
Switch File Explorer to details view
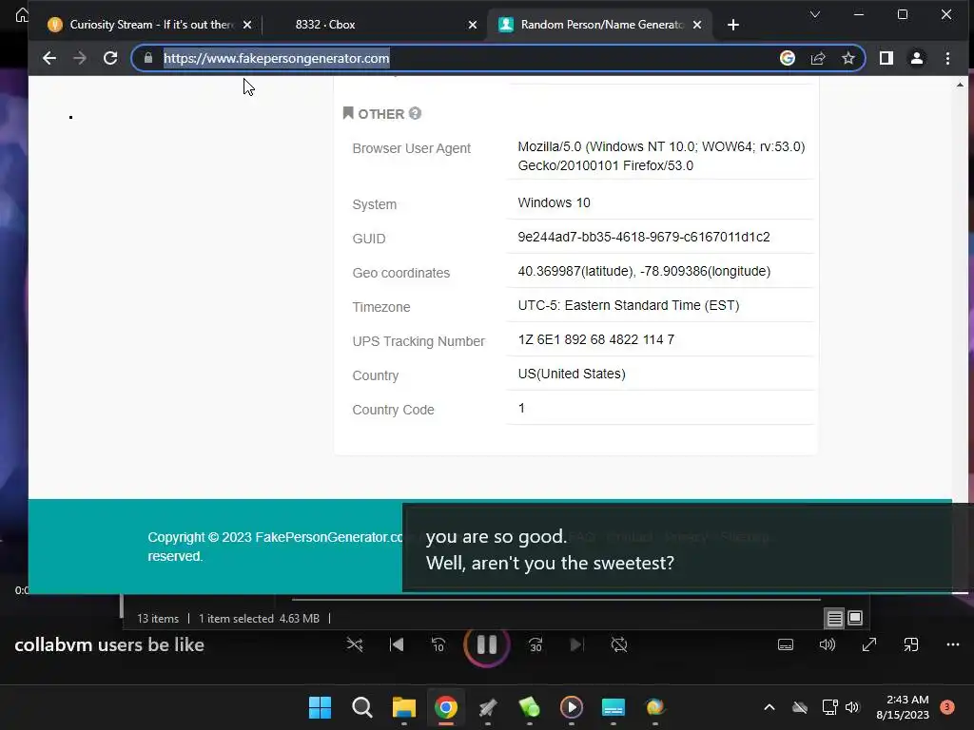834,618
